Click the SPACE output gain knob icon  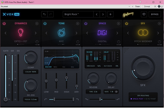(118, 42)
